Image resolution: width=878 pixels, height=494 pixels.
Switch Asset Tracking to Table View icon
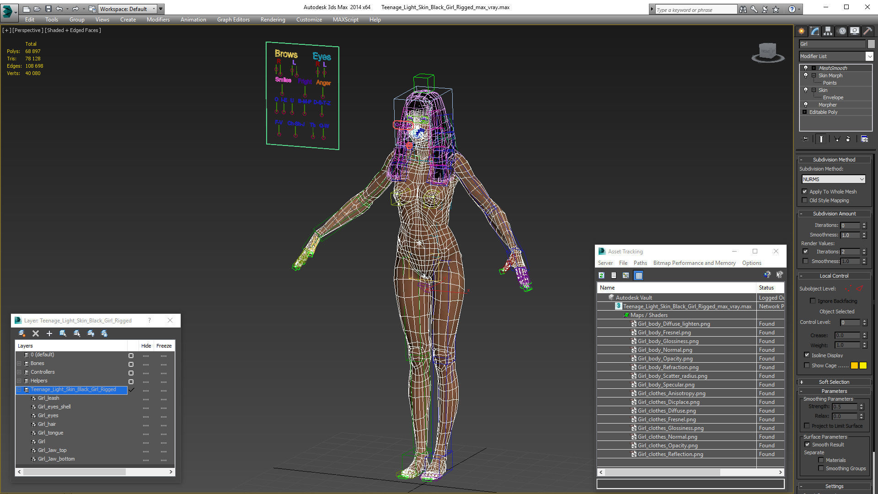(639, 275)
